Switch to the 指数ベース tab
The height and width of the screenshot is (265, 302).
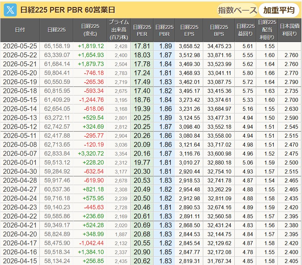237,10
